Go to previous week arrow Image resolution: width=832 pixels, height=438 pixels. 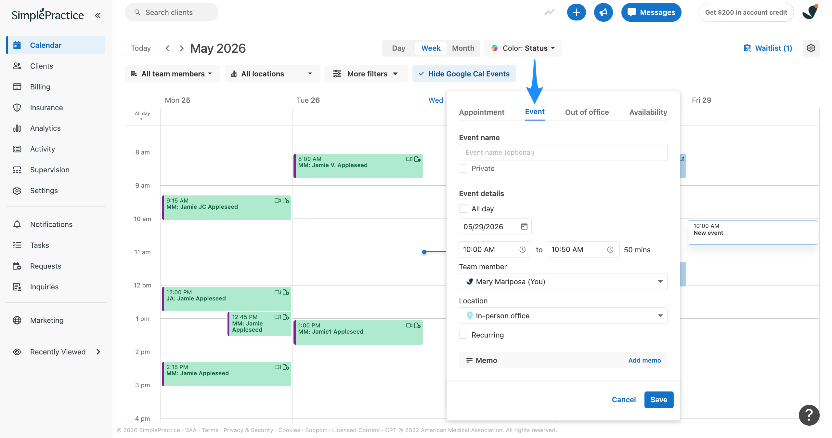(167, 48)
